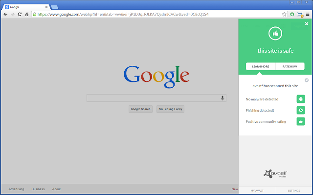Click the malware bug icon
Viewport: 313px width, 195px height.
[301, 99]
